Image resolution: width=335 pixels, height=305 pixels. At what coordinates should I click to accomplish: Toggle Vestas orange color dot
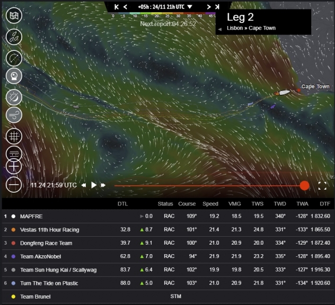pos(13,230)
